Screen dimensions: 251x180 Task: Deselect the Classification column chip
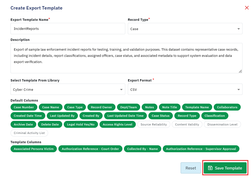click(x=215, y=115)
